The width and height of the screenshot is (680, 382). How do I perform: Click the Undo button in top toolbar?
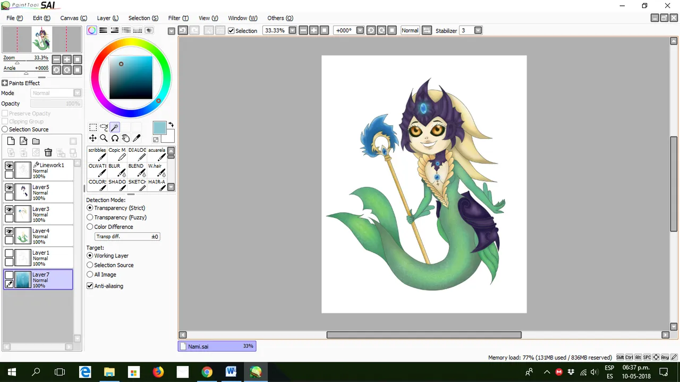click(182, 30)
